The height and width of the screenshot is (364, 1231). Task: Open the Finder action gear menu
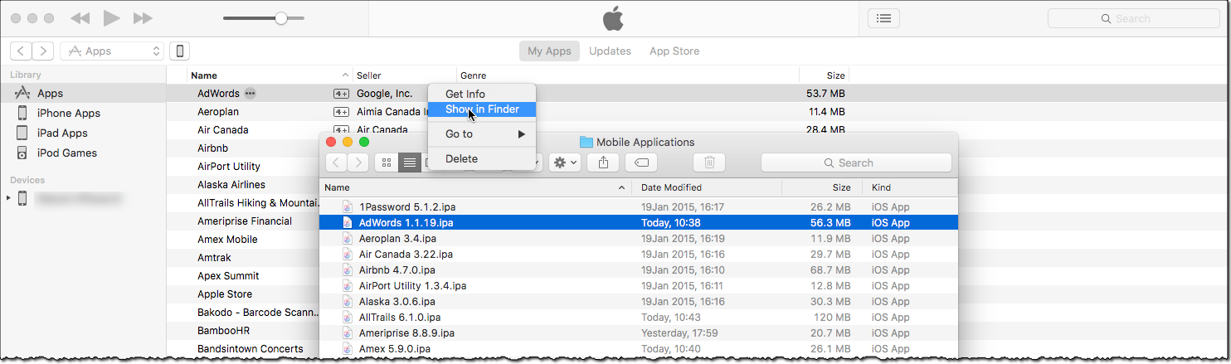coord(564,163)
